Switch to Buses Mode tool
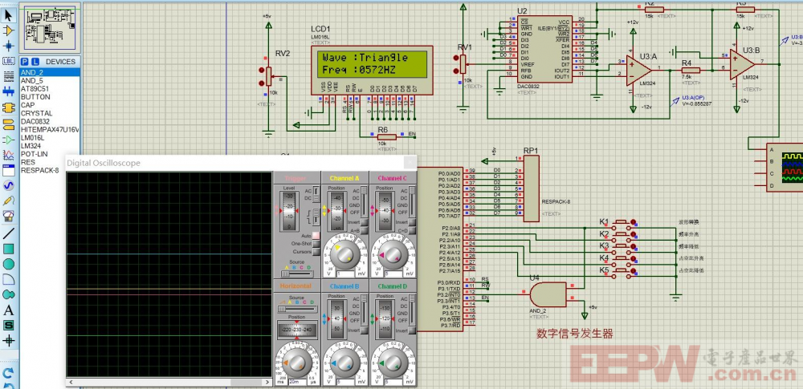Image resolution: width=803 pixels, height=389 pixels. (8, 91)
